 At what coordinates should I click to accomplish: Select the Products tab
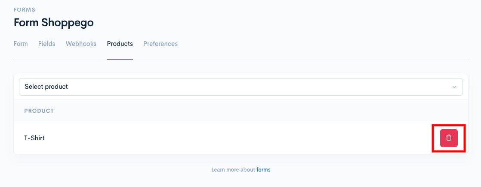[x=120, y=44]
